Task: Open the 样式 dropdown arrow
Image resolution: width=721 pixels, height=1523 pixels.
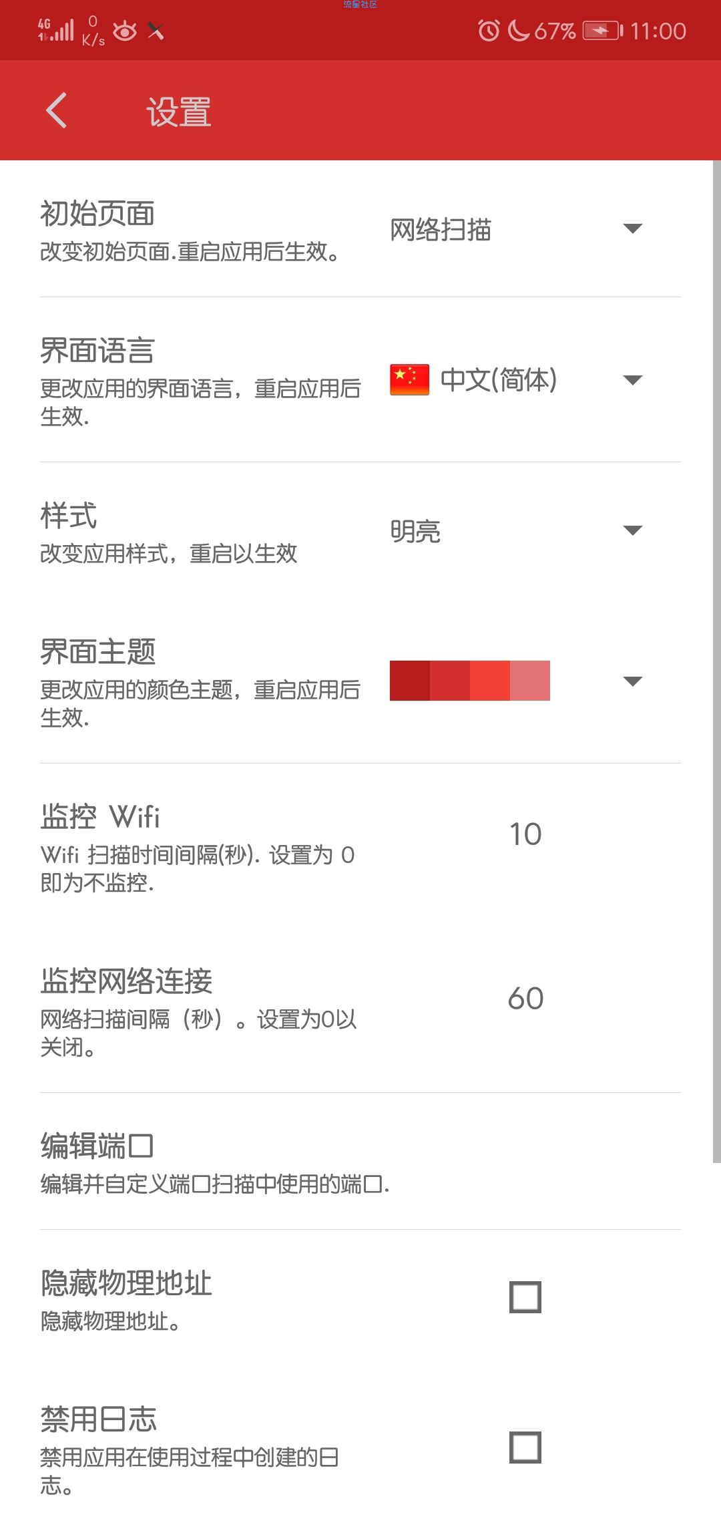Action: 632,530
